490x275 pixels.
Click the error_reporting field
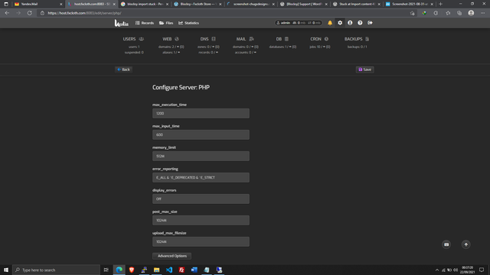[201, 177]
